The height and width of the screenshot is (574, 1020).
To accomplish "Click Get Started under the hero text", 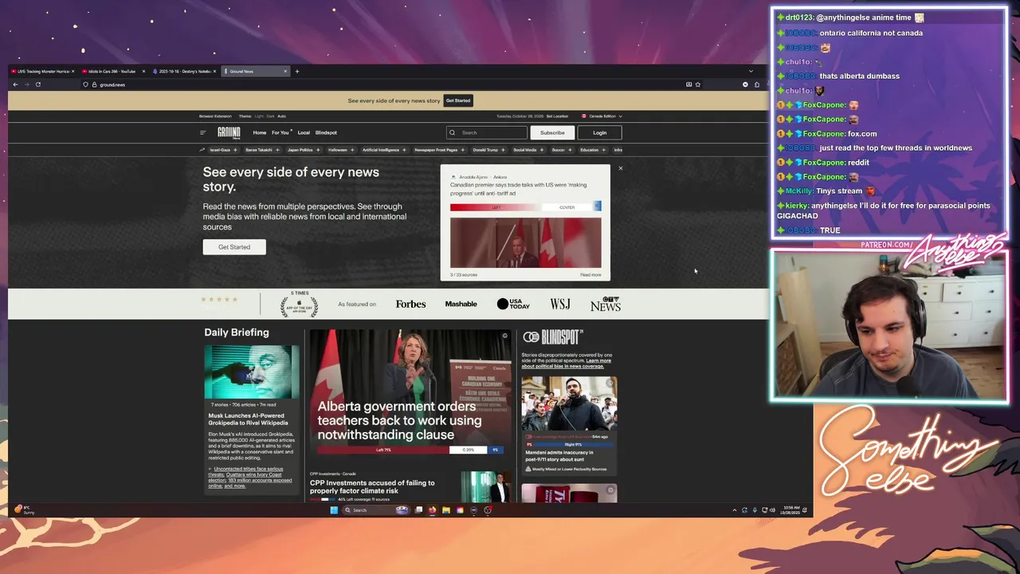I will [234, 247].
